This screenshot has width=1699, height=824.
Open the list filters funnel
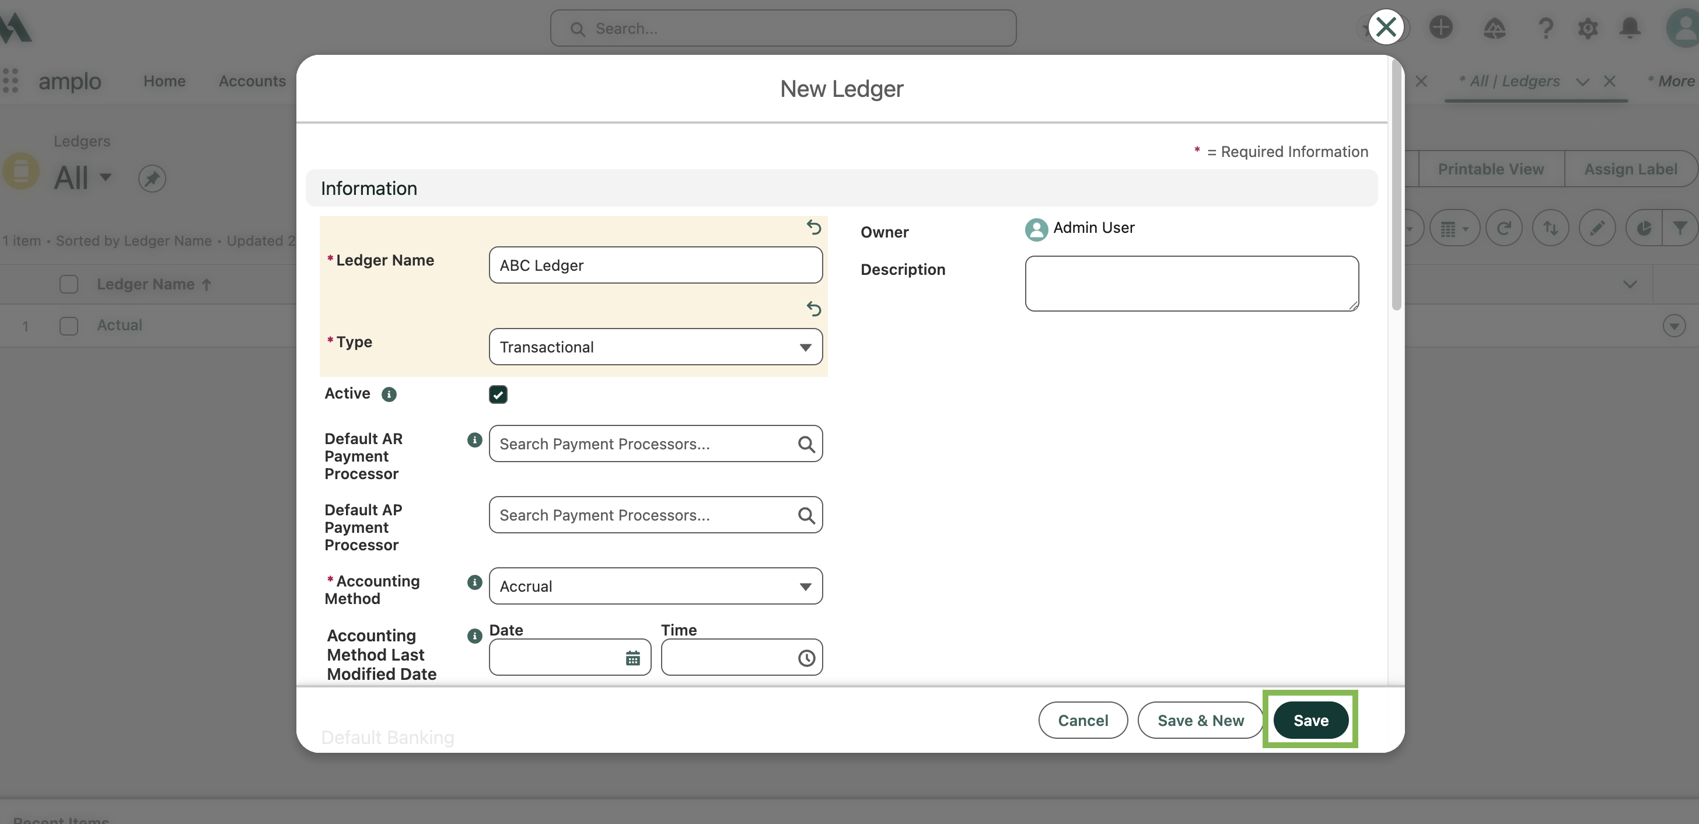(x=1680, y=228)
